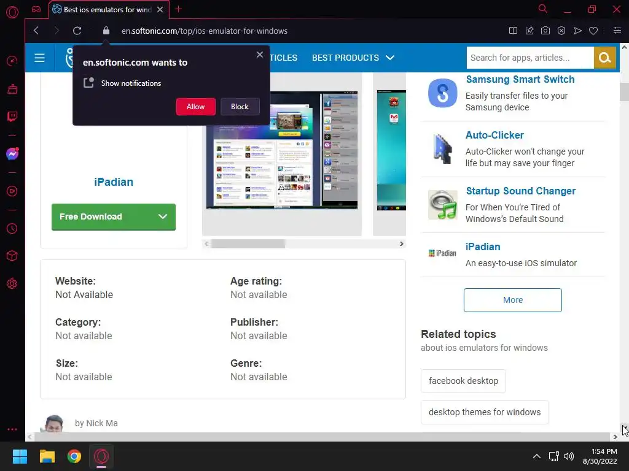
Task: Click author name by Nick Ma
Action: coord(96,423)
